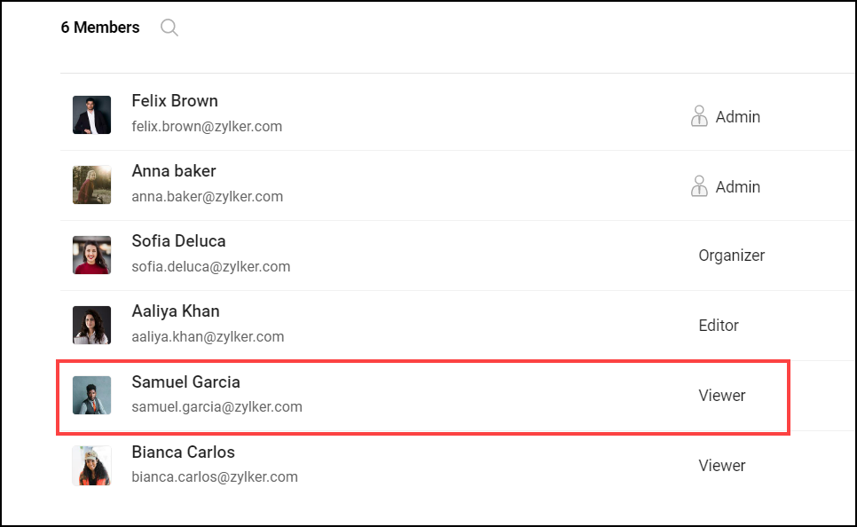857x527 pixels.
Task: Open Bianca Carlos's Viewer role menu
Action: point(722,466)
